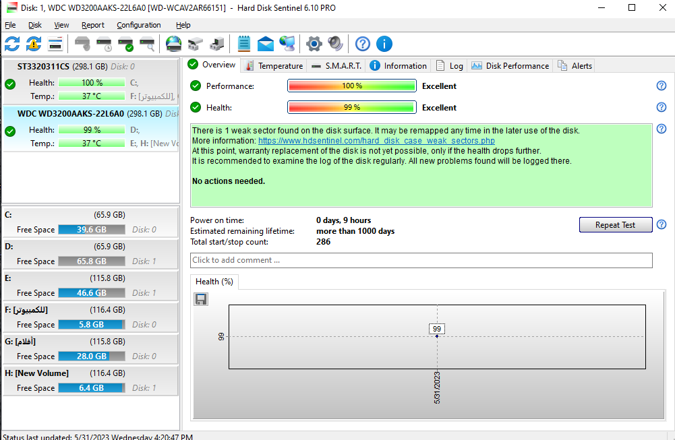Click the disk with green checkmark icon
This screenshot has height=440, width=675.
(125, 44)
